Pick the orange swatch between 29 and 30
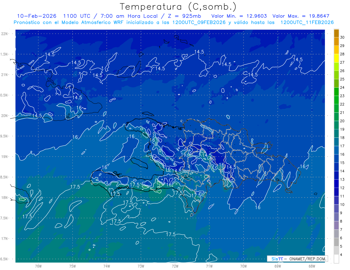The height and width of the screenshot is (270, 350). pos(336,42)
